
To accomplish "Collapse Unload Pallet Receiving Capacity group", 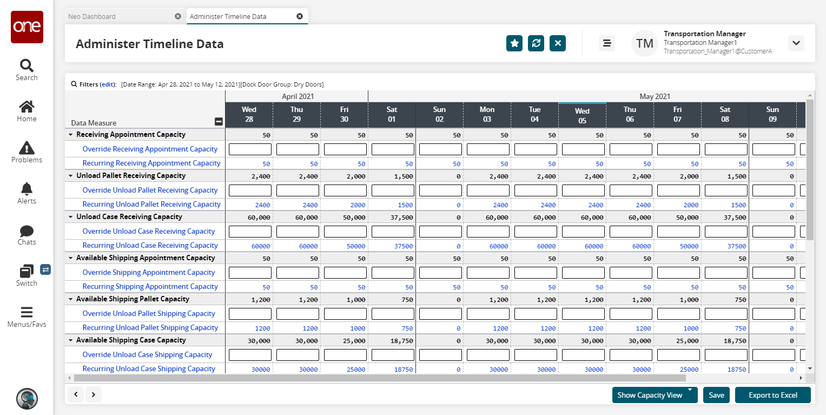I will tap(71, 176).
